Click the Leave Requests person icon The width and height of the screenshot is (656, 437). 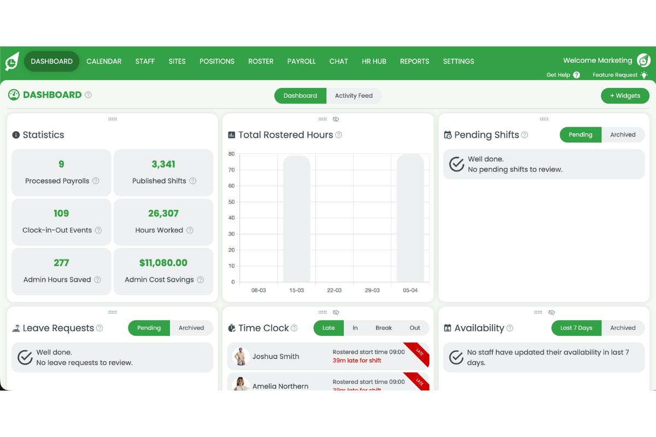[x=16, y=328]
